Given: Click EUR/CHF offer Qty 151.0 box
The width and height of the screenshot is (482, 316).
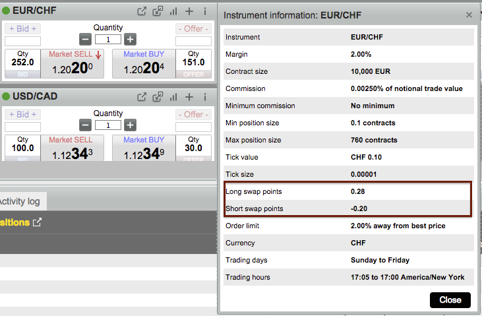Looking at the screenshot, I should [194, 63].
